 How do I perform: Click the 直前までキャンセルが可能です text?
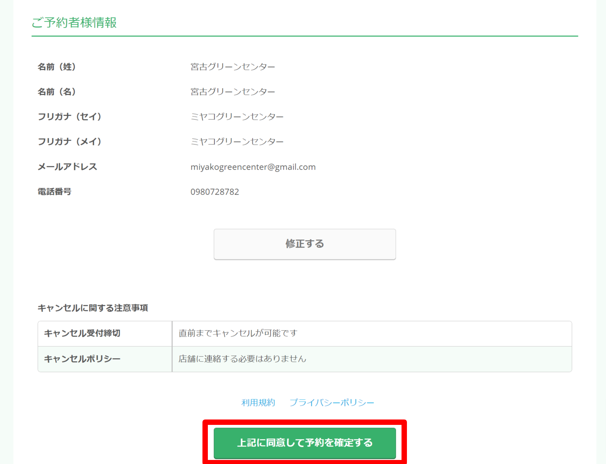[x=238, y=333]
